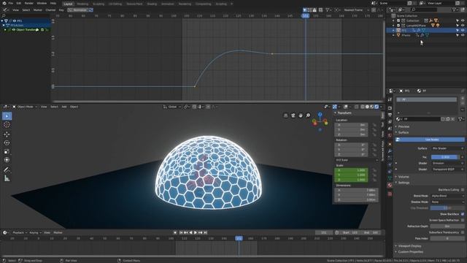Enable the Backface Culling checkbox

click(463, 190)
